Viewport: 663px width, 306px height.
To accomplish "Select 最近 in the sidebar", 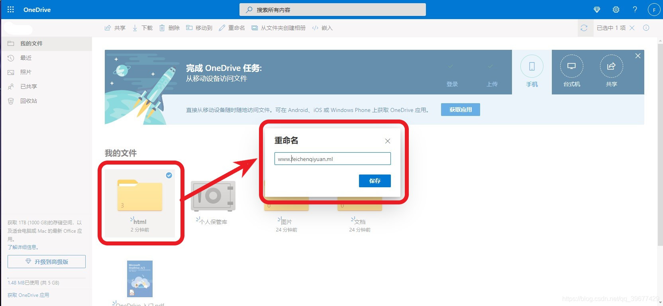I will pyautogui.click(x=46, y=58).
